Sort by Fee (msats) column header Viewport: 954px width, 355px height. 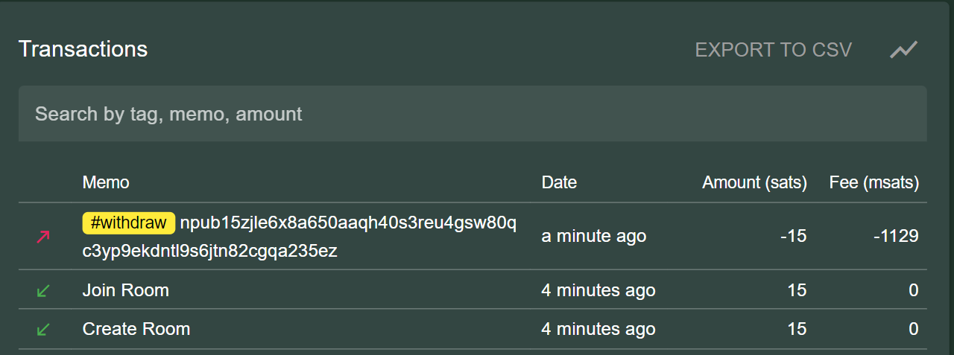874,182
